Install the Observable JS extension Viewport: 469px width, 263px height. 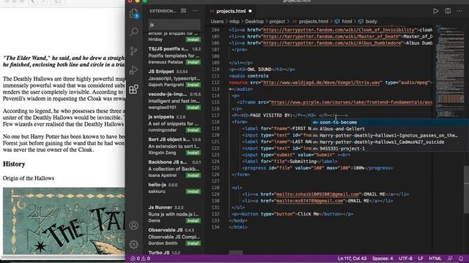193,243
